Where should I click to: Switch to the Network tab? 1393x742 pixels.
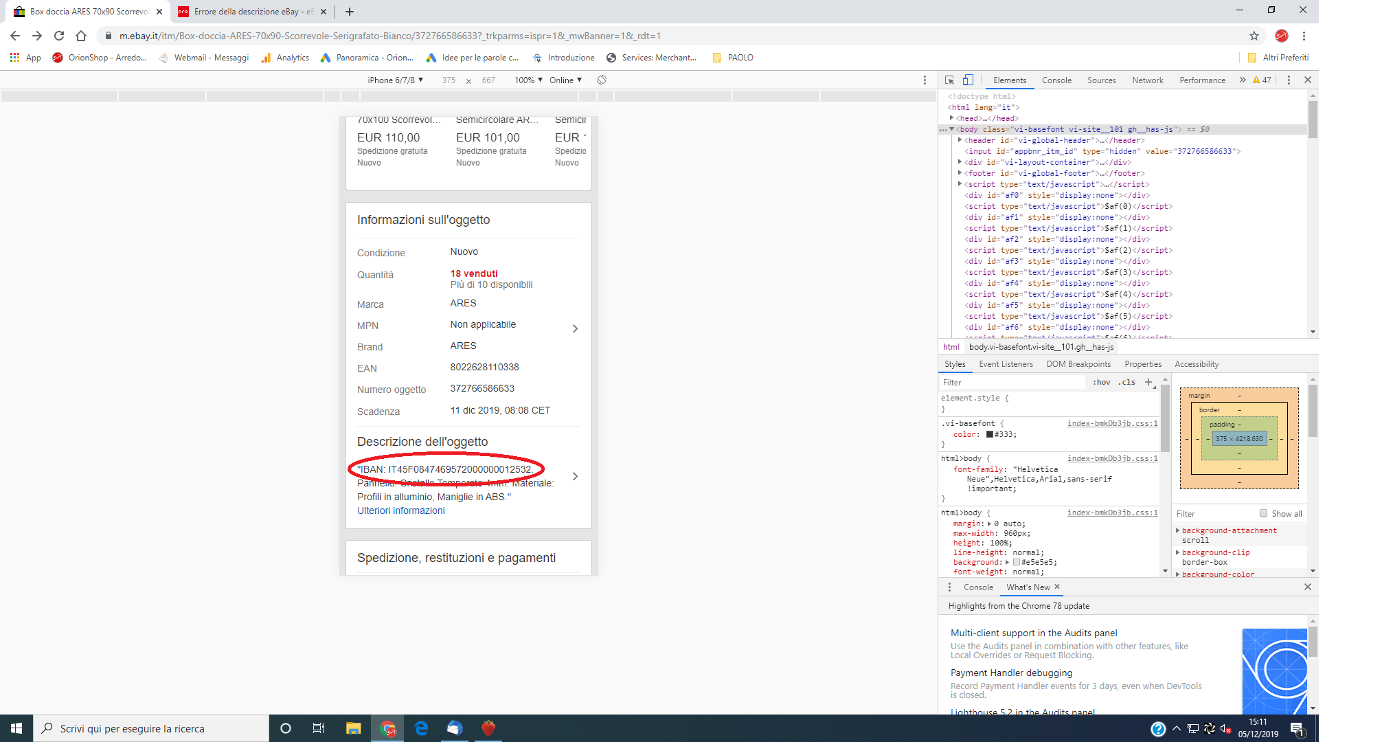1147,80
